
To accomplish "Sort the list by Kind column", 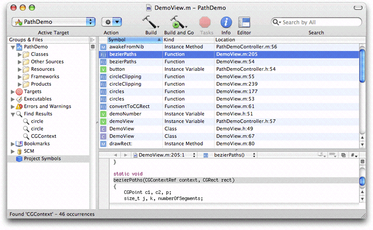I will (x=186, y=40).
